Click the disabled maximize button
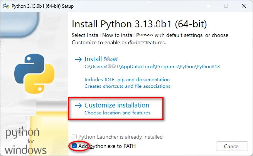 (226, 6)
